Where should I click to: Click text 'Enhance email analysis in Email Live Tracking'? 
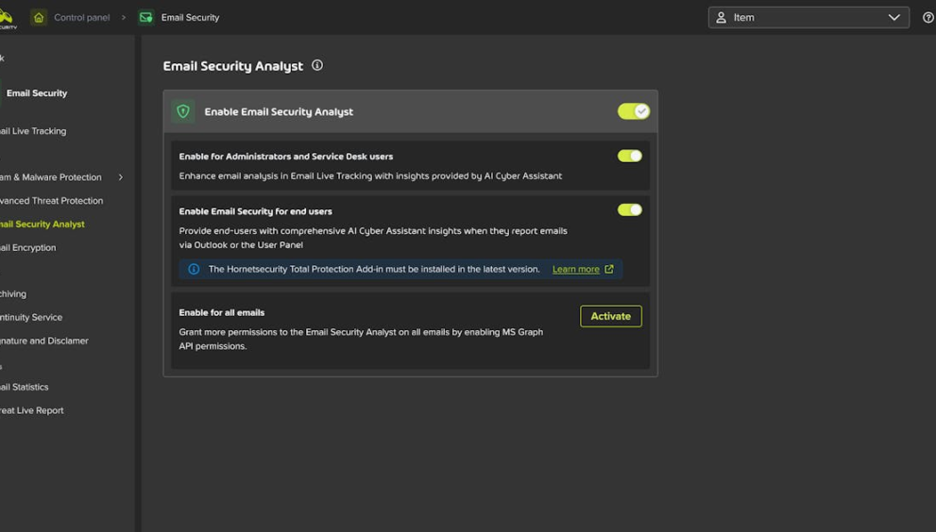point(370,176)
